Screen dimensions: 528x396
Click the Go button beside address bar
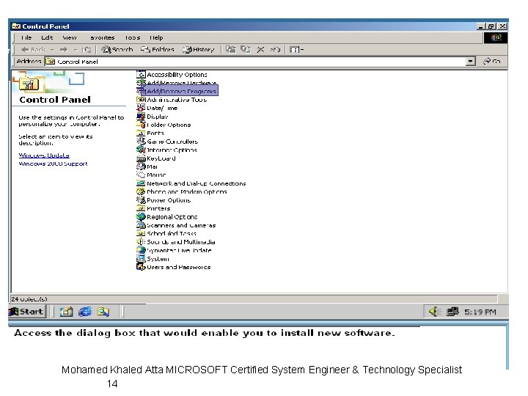tap(492, 62)
